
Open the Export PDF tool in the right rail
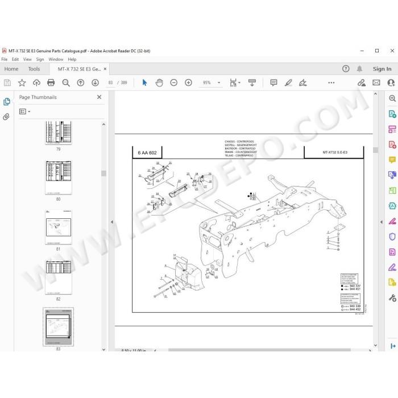click(x=392, y=114)
